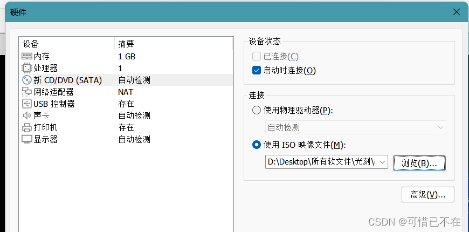The height and width of the screenshot is (232, 469).
Task: Select 使用物理驱动器(P) radio button
Action: pos(257,111)
